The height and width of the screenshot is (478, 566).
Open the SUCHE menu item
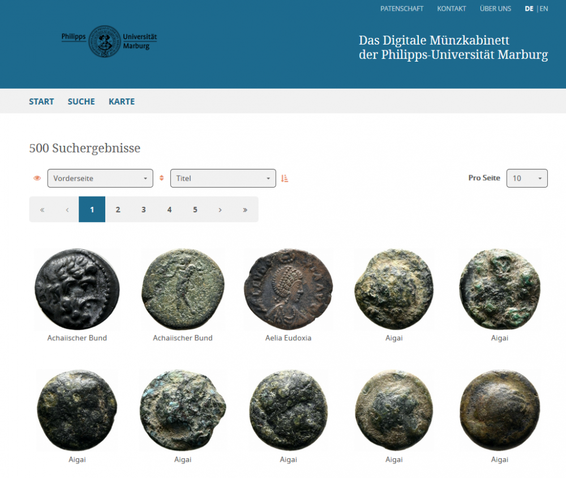click(x=82, y=102)
